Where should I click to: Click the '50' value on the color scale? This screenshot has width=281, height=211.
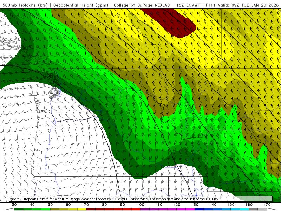[x=50, y=205]
